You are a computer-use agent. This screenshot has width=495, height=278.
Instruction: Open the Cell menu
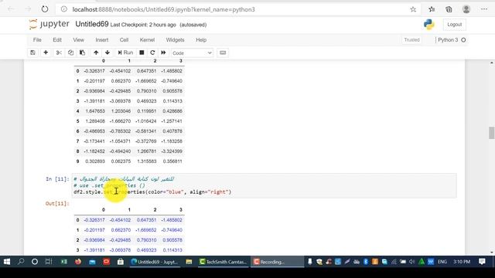[124, 40]
